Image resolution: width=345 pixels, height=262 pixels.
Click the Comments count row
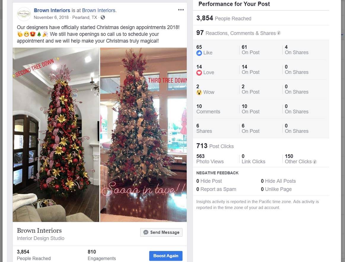261,109
